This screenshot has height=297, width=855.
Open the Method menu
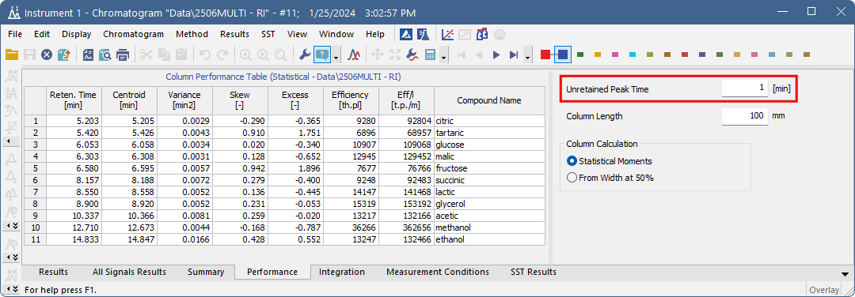(192, 34)
